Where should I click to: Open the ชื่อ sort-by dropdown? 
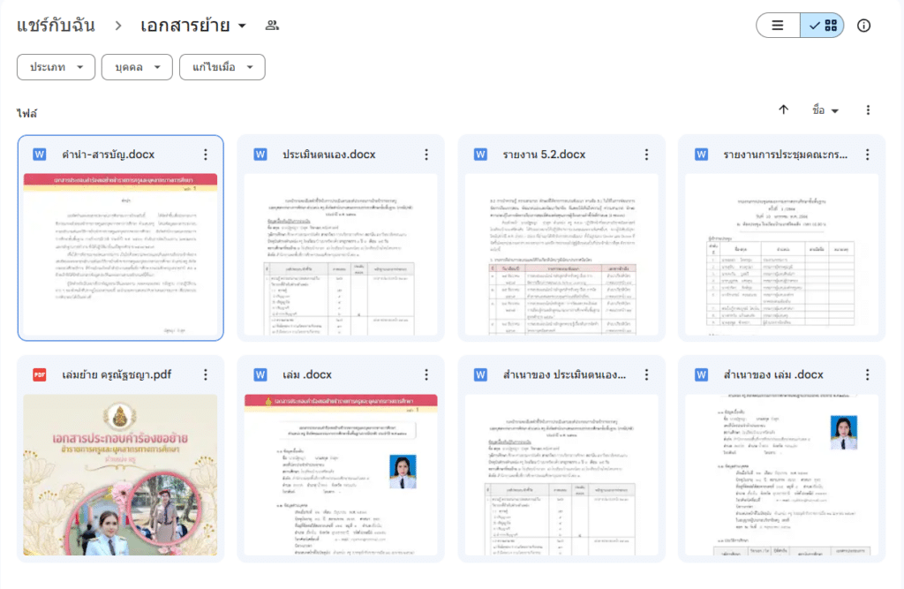pyautogui.click(x=825, y=110)
